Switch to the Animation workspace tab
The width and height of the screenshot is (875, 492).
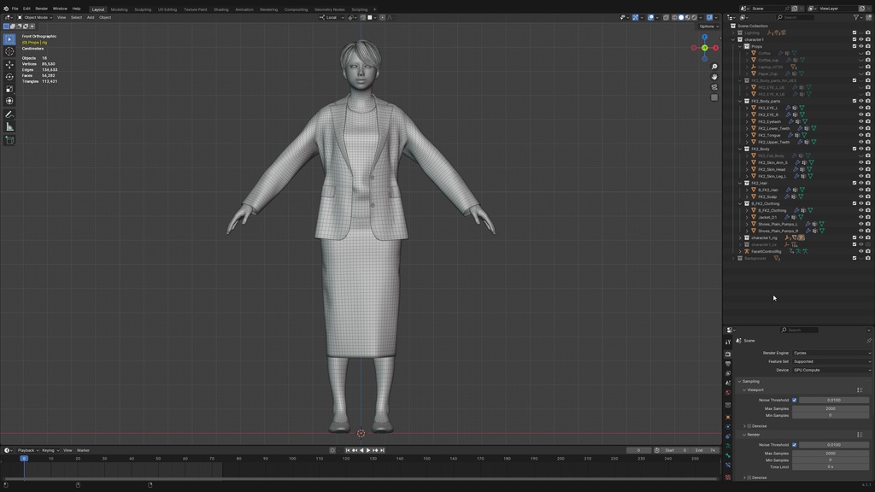click(x=244, y=9)
